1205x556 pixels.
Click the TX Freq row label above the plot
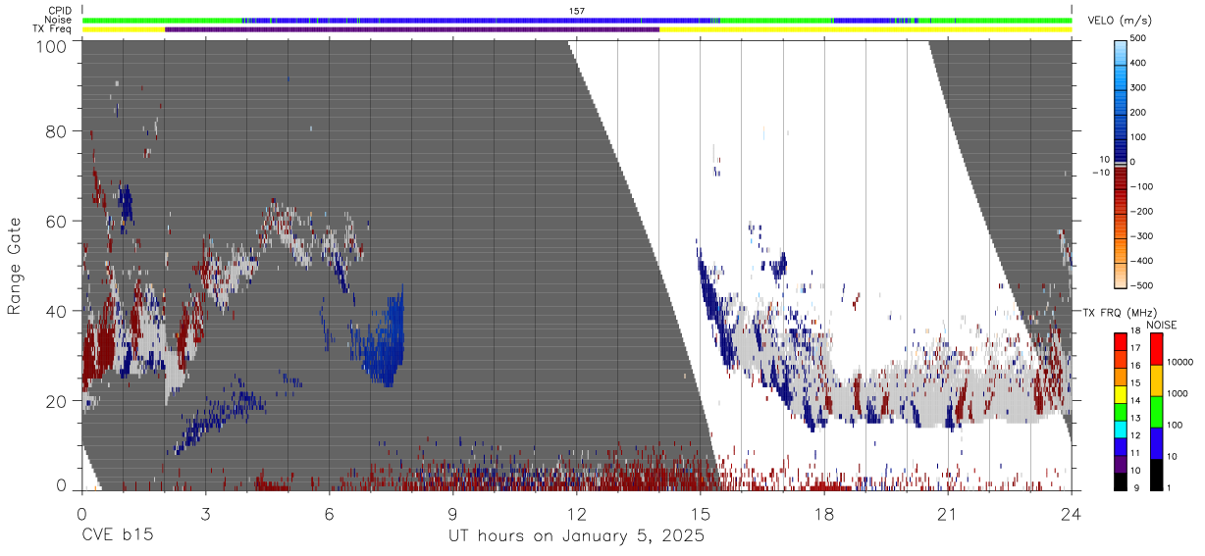54,29
